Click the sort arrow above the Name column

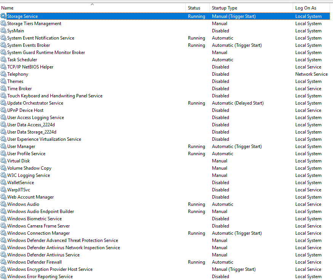(x=92, y=4)
